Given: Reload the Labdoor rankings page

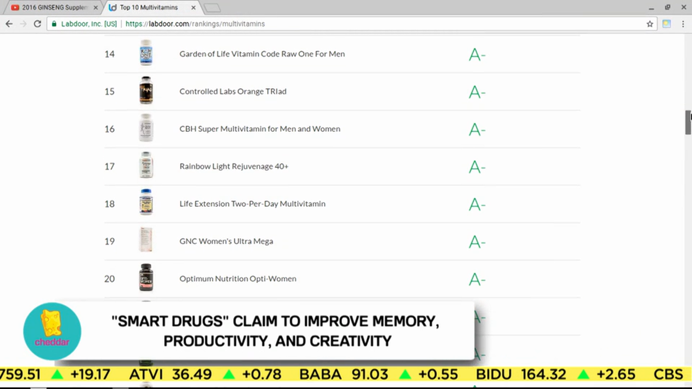Looking at the screenshot, I should coord(37,24).
